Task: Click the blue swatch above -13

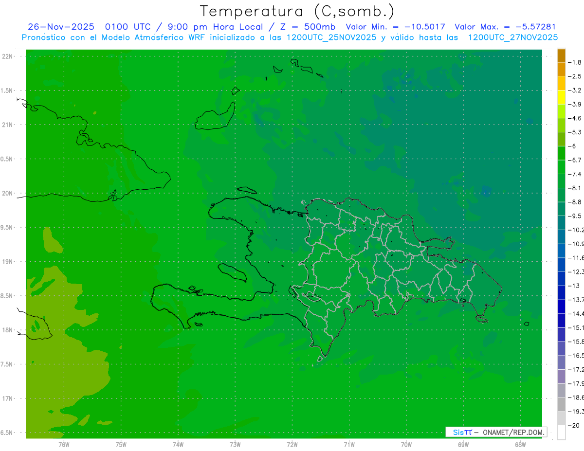Action: (561, 279)
